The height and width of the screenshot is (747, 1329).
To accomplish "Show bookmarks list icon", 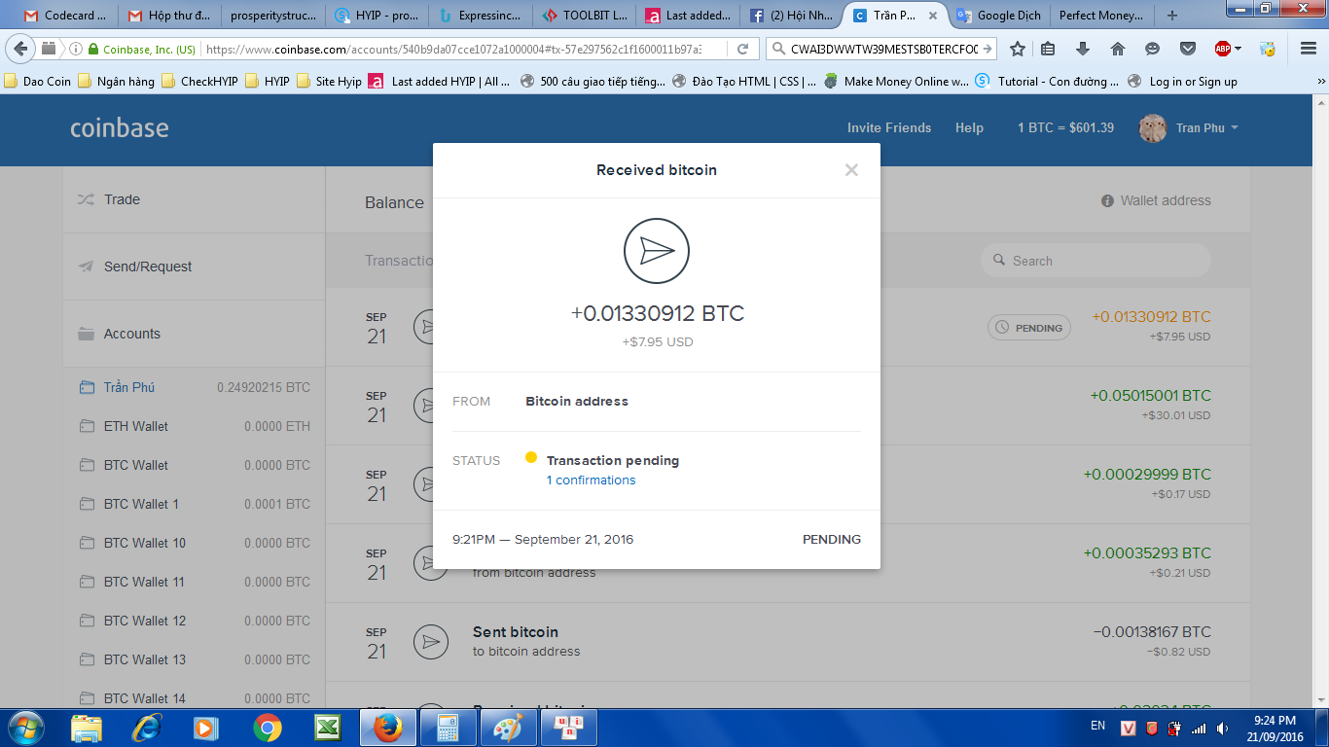I will tap(1048, 49).
